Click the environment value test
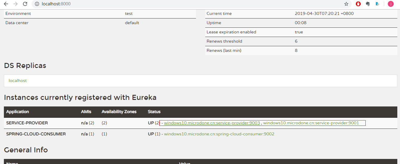The height and width of the screenshot is (164, 400). [129, 13]
